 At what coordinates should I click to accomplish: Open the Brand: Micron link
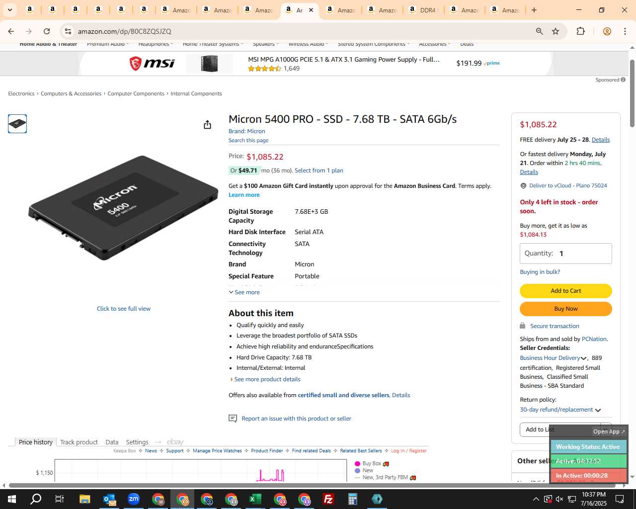pos(246,131)
